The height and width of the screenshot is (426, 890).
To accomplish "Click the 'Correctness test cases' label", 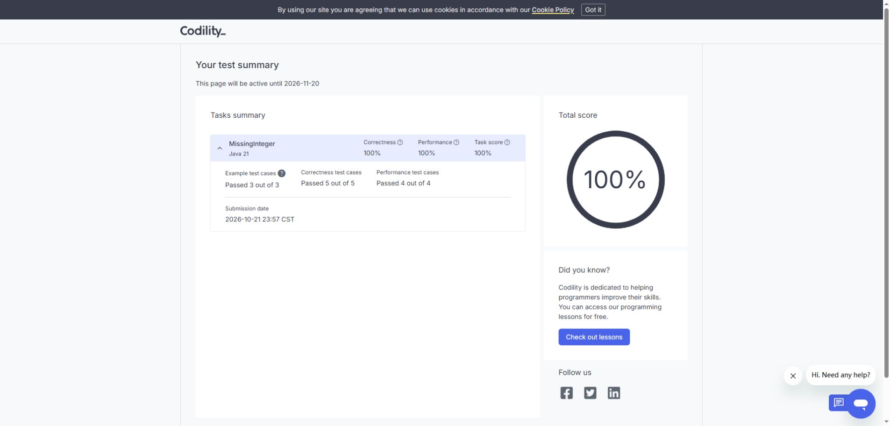I will [x=331, y=172].
